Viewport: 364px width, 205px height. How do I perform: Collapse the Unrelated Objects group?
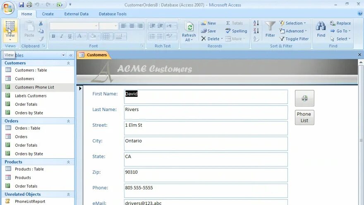69,194
